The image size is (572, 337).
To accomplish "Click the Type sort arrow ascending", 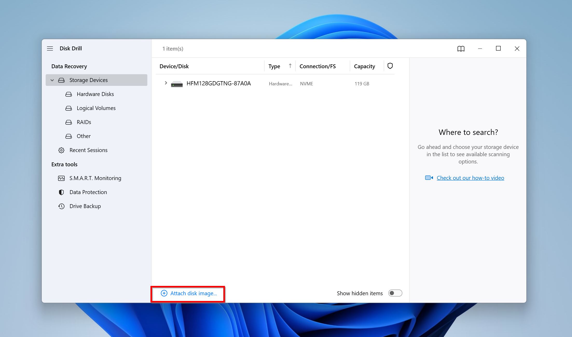I will 290,66.
